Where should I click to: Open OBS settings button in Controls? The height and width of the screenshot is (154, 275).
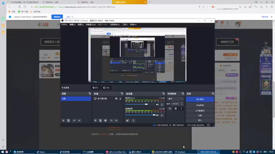pos(200,115)
